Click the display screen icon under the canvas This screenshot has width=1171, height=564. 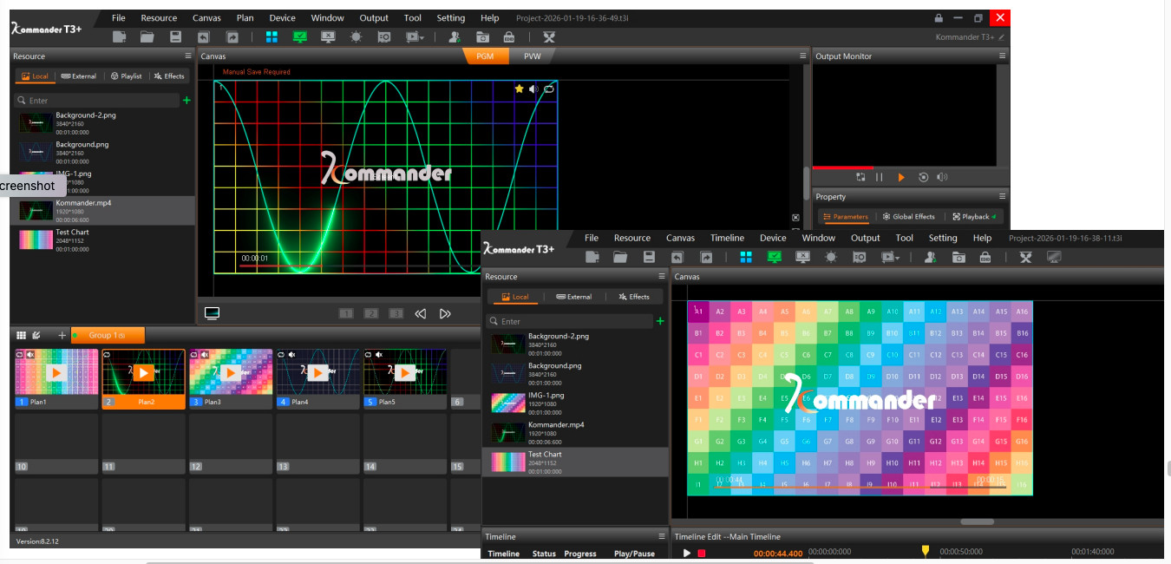coord(212,312)
